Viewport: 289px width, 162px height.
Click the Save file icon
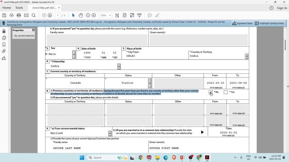click(x=4, y=15)
